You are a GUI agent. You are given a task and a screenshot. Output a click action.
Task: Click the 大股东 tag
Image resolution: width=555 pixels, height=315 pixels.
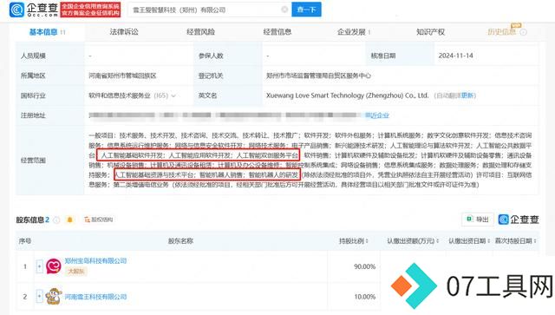tap(75, 272)
